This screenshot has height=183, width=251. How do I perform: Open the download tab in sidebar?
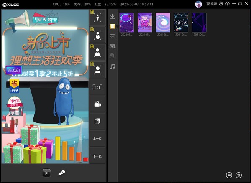coord(112,17)
